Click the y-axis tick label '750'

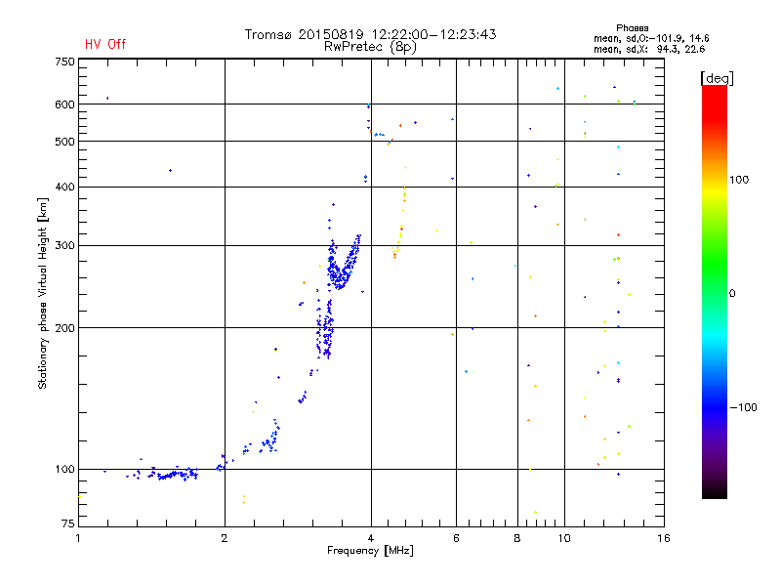(64, 62)
